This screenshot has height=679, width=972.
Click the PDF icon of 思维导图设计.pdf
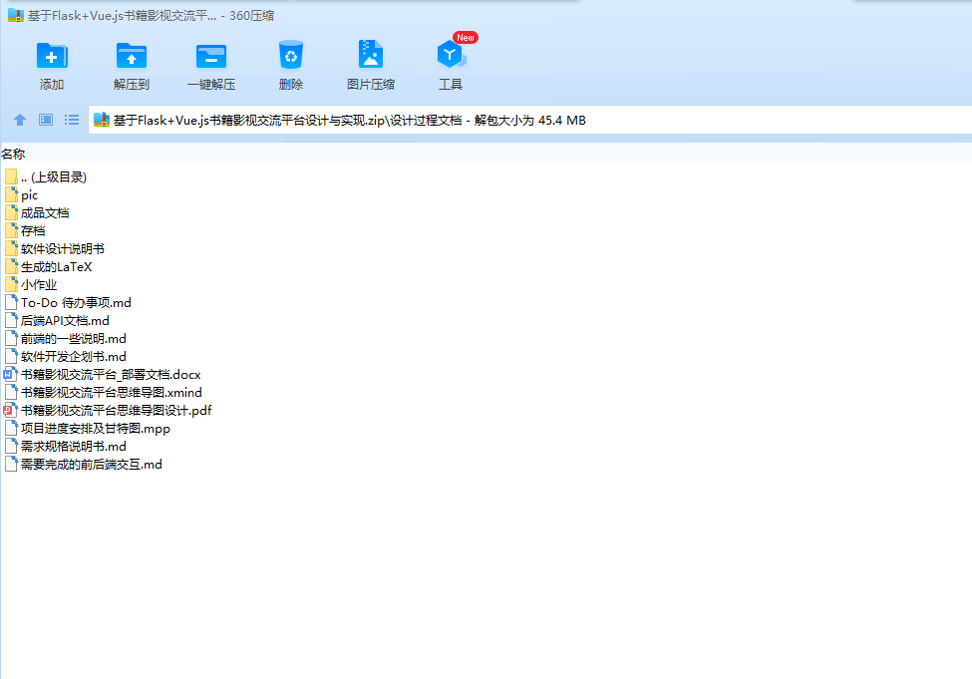10,411
